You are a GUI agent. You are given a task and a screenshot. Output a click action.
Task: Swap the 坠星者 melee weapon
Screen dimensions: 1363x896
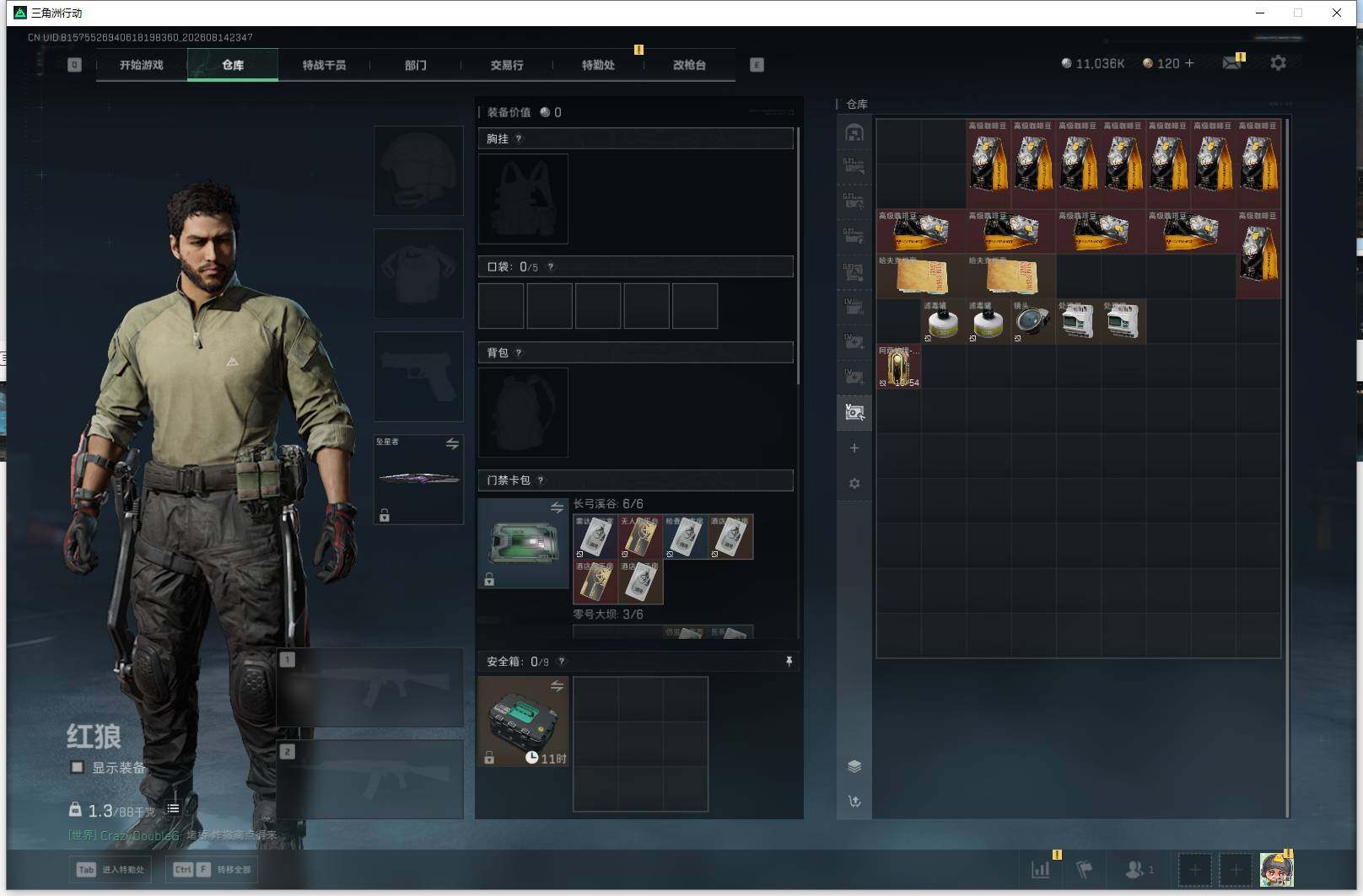coord(452,443)
